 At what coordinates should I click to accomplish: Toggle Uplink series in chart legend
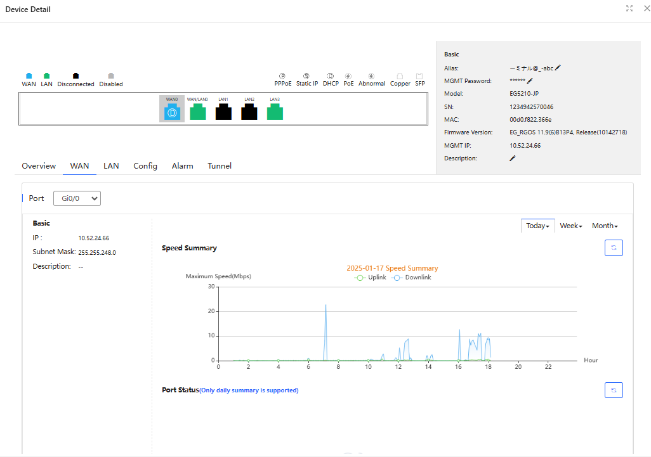(371, 278)
